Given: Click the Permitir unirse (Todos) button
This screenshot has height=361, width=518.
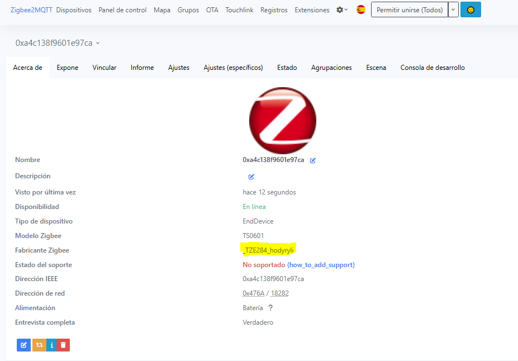Looking at the screenshot, I should tap(410, 10).
